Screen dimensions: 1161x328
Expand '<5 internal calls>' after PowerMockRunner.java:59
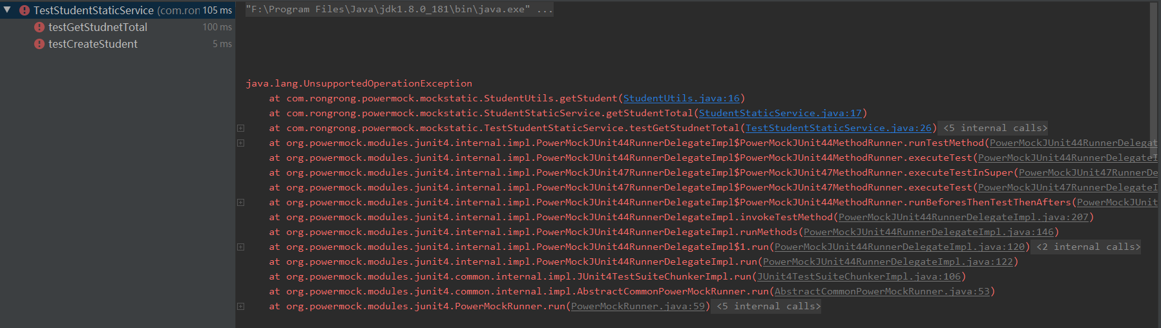click(768, 307)
